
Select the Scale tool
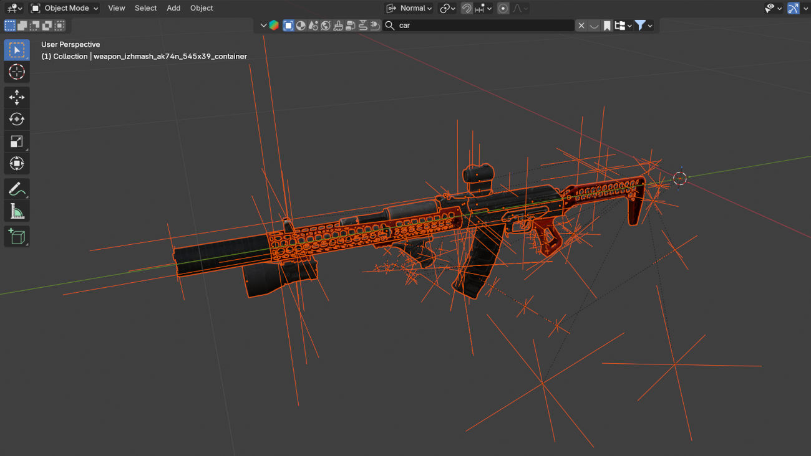(17, 141)
